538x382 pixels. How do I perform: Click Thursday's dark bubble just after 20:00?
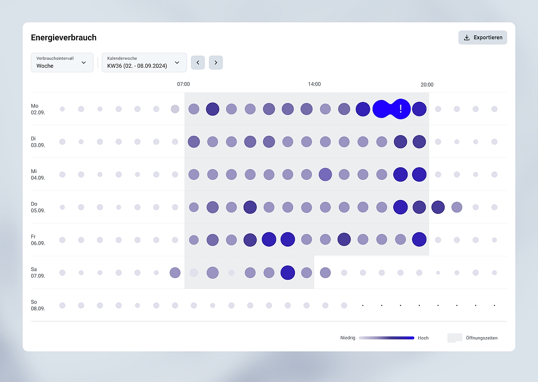pyautogui.click(x=438, y=207)
